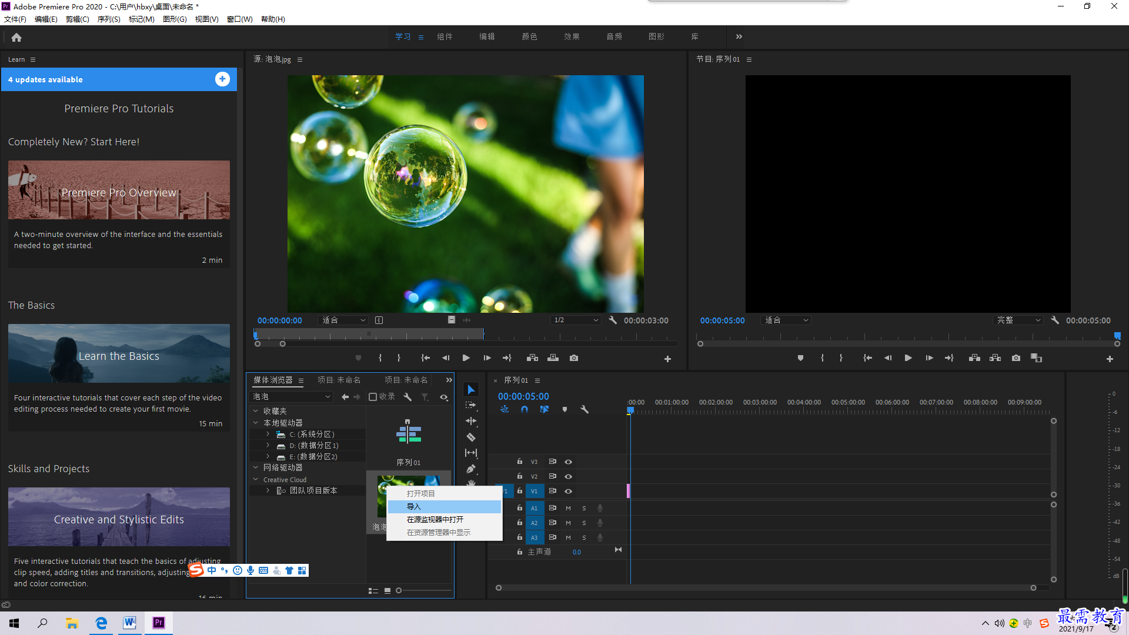Play the source monitor clip
This screenshot has width=1129, height=635.
[466, 357]
